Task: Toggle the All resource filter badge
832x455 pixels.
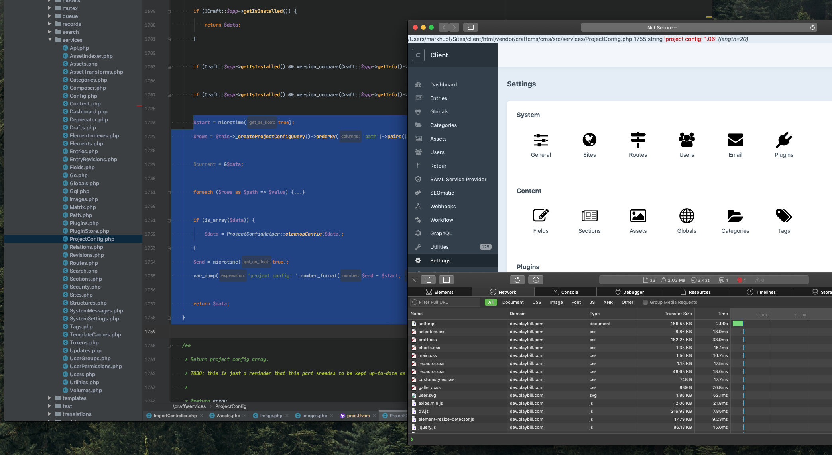Action: (x=490, y=302)
